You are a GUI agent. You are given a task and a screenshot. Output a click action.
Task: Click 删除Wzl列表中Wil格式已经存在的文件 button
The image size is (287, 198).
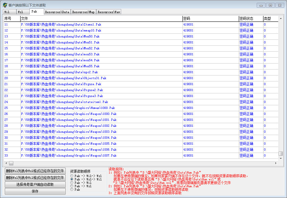tap(35, 178)
